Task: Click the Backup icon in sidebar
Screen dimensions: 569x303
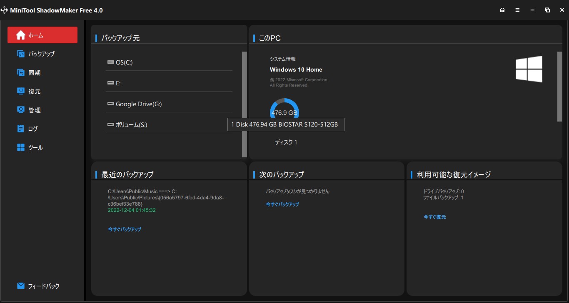Action: pos(21,54)
